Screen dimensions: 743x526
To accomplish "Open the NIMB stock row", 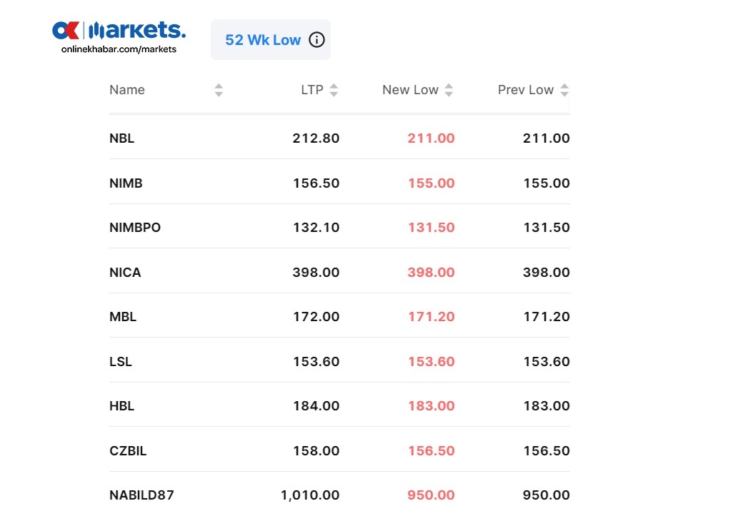I will (x=339, y=183).
